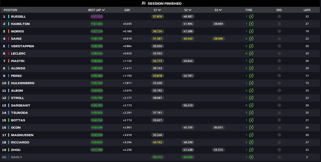
Task: Open the Best Lap column dropdown
Action: (103, 10)
